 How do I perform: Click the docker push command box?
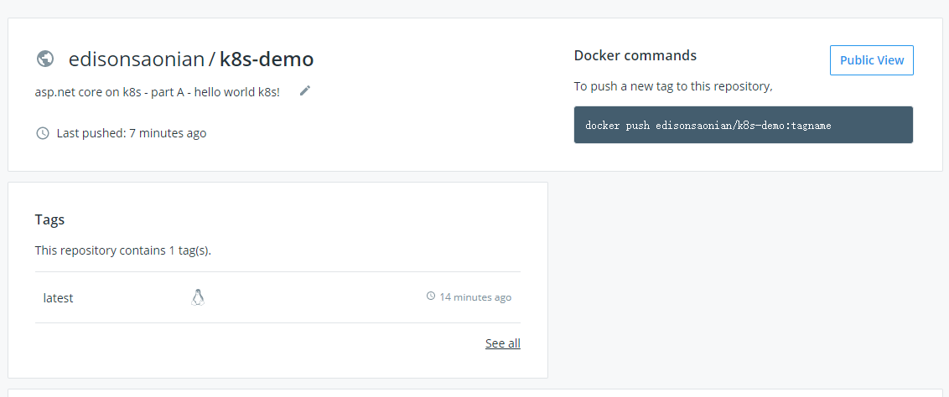click(743, 125)
